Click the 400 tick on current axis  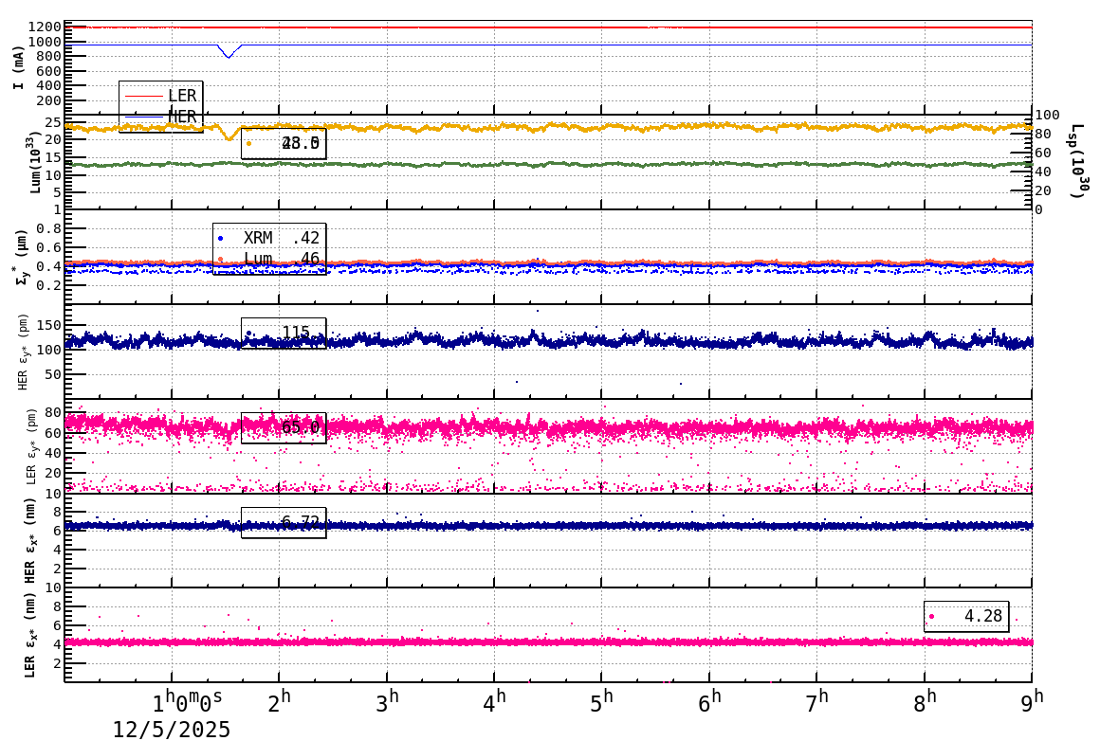(x=48, y=85)
